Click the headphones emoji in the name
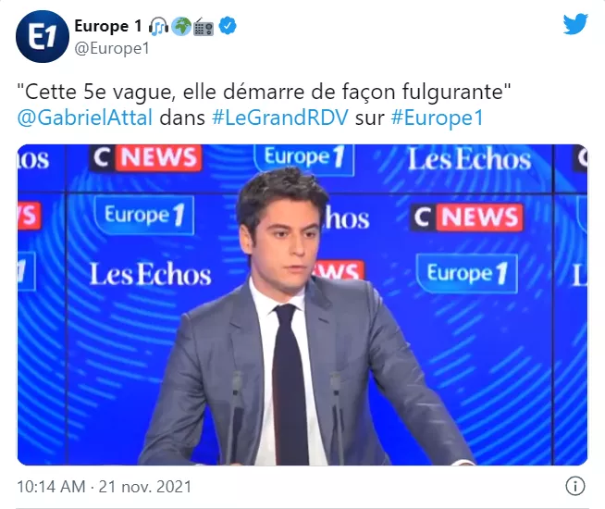The width and height of the screenshot is (605, 509). click(x=158, y=27)
